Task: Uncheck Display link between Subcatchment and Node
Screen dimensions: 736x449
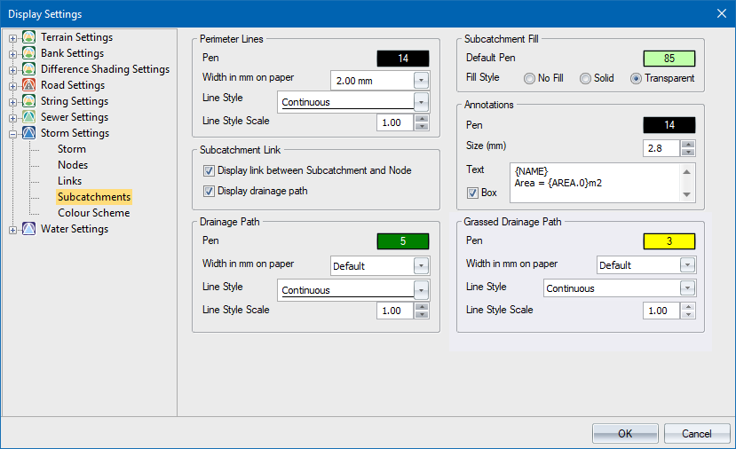Action: [209, 170]
